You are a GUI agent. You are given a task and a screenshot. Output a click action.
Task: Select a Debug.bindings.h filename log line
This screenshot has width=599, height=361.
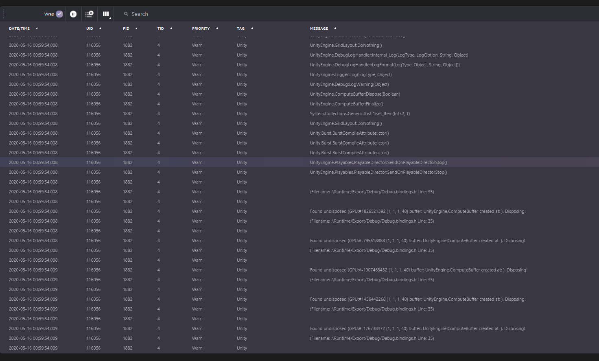click(x=372, y=192)
